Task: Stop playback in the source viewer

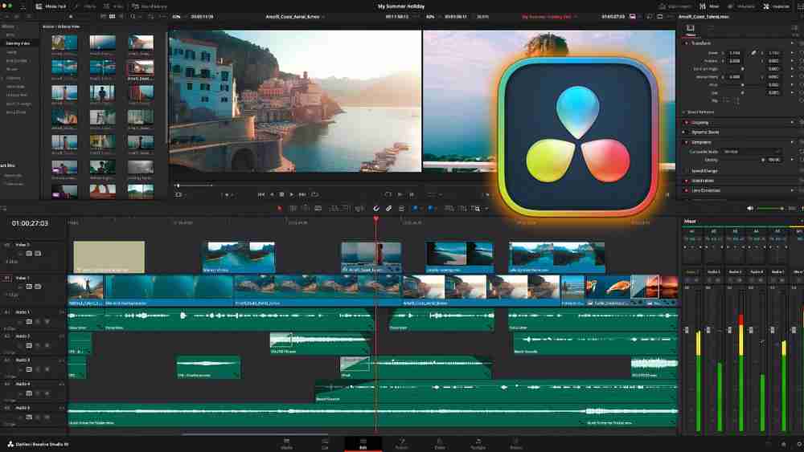Action: pyautogui.click(x=281, y=194)
